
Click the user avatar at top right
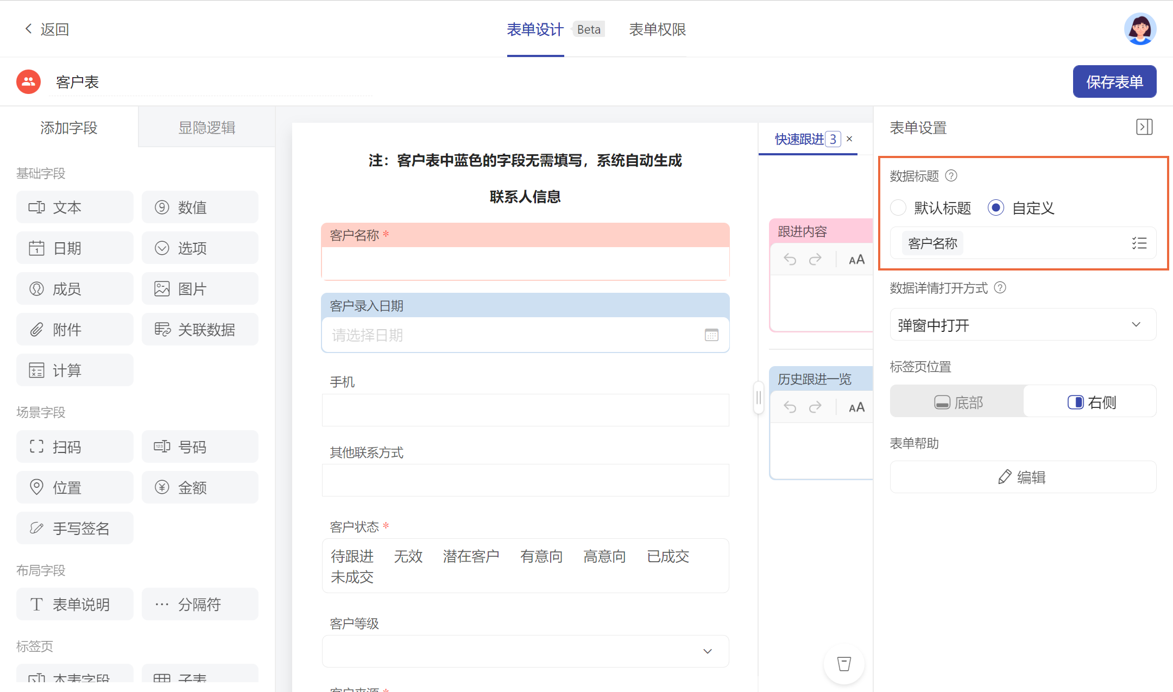coord(1139,29)
